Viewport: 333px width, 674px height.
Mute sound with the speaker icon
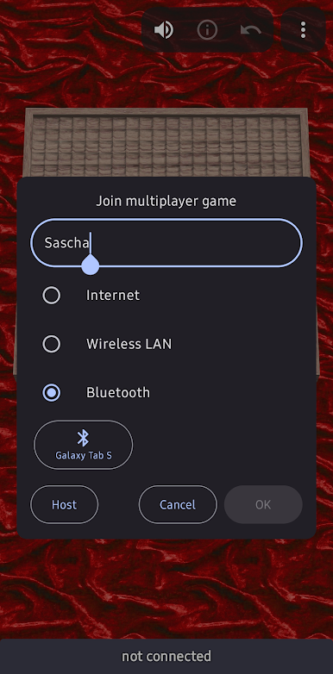pos(164,30)
